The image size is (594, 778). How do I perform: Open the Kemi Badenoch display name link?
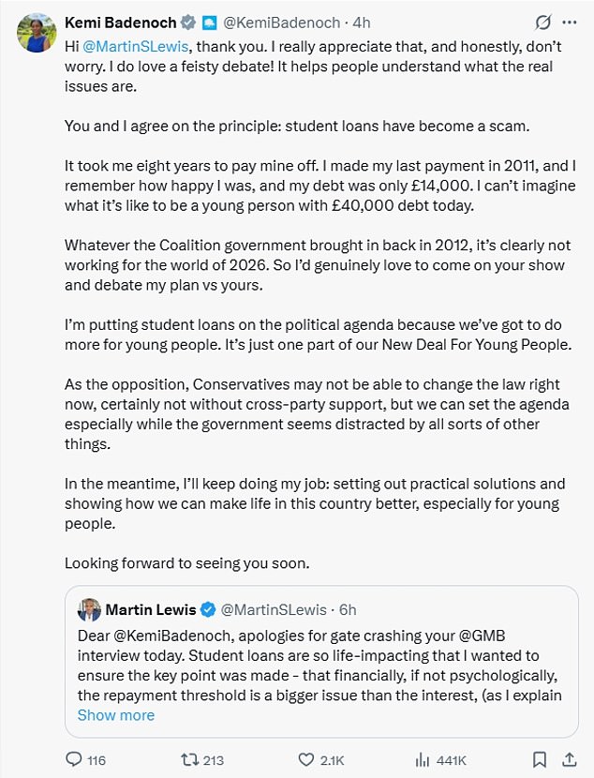[x=121, y=22]
